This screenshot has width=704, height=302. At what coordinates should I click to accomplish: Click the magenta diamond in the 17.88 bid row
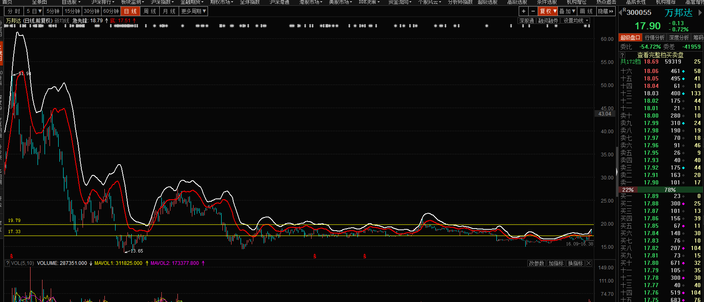pyautogui.click(x=683, y=204)
